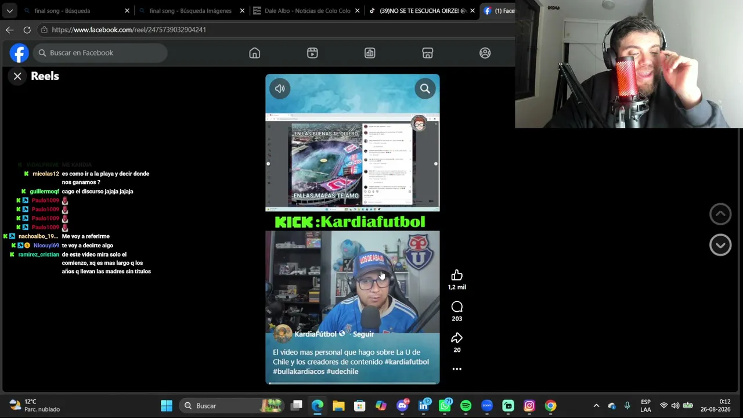Click the browser address bar URL

click(129, 30)
